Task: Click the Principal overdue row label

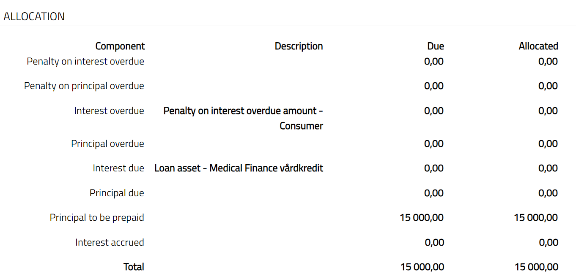Action: pos(107,144)
